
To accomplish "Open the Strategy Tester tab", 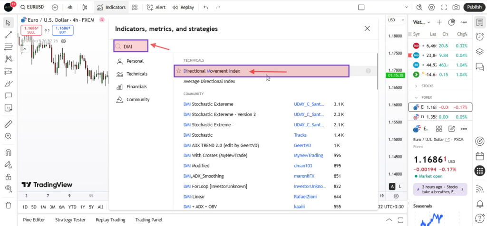I will pyautogui.click(x=70, y=220).
